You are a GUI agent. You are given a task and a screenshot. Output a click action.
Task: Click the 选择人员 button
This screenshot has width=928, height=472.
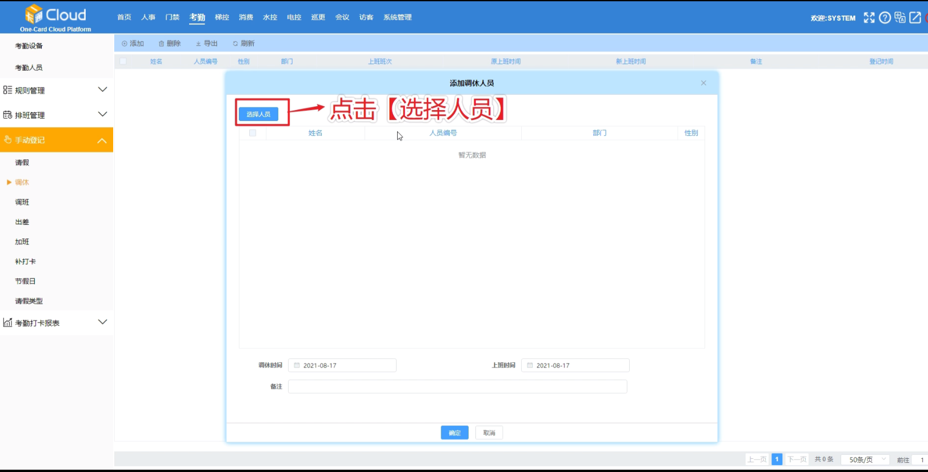(x=258, y=114)
